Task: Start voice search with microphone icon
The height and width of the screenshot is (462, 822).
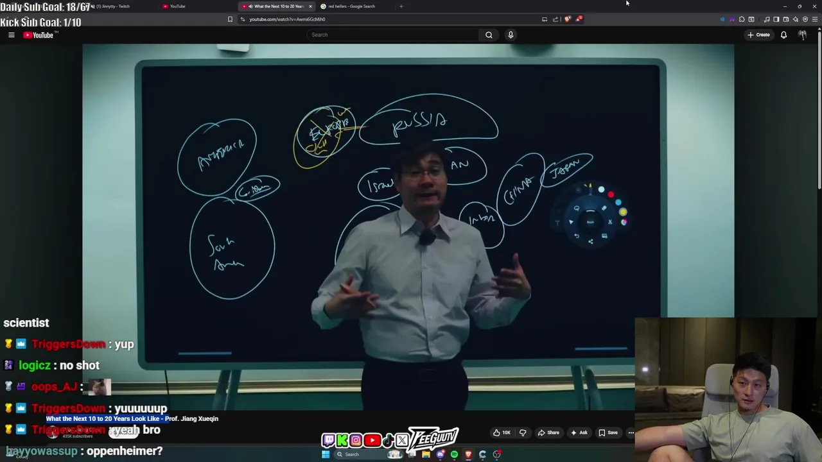Action: point(511,35)
